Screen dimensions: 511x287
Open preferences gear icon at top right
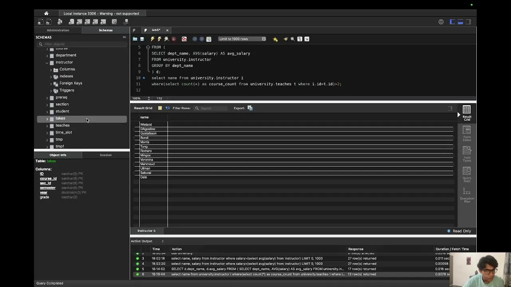(441, 22)
